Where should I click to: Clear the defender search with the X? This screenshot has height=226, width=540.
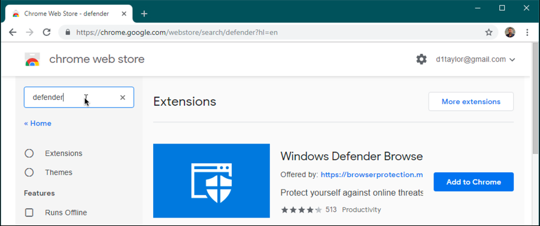tap(122, 97)
